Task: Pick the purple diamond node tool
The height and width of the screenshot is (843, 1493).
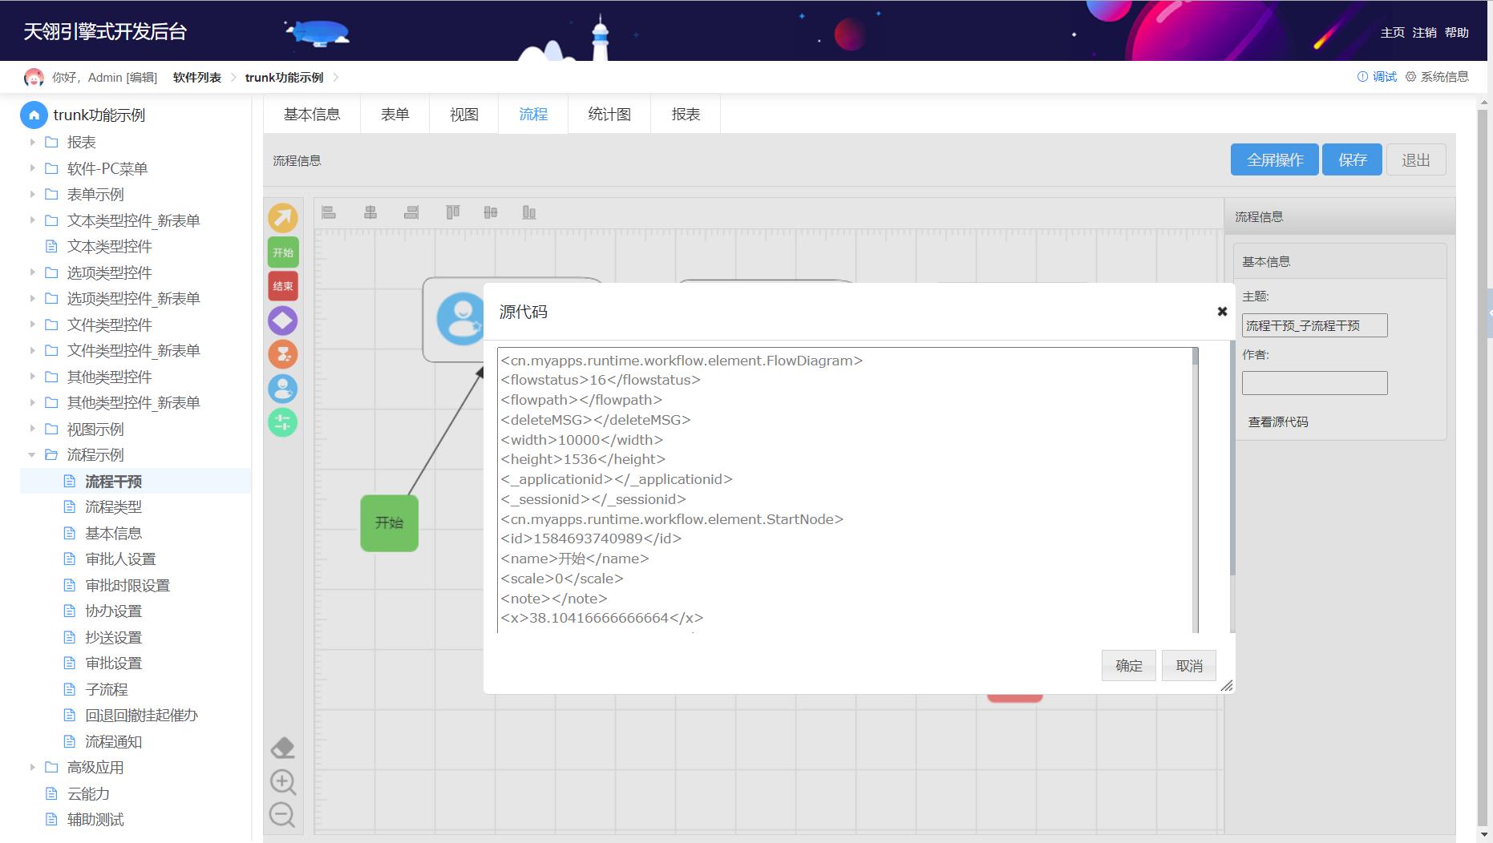Action: (x=282, y=321)
